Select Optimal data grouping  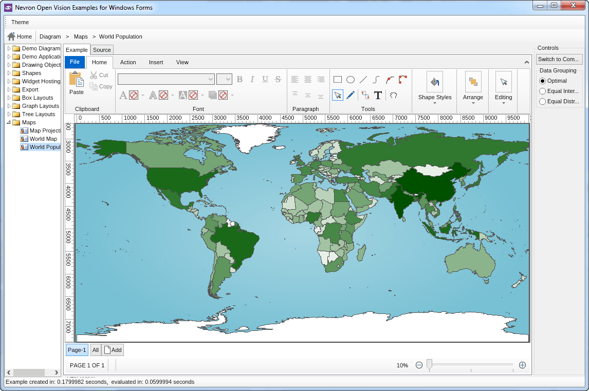tap(542, 81)
